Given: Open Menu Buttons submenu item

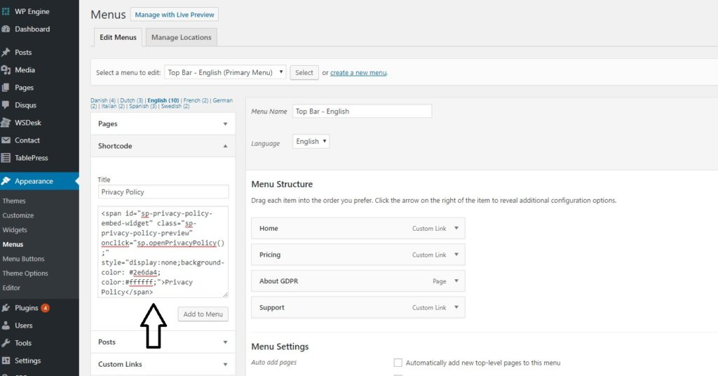Looking at the screenshot, I should point(23,259).
